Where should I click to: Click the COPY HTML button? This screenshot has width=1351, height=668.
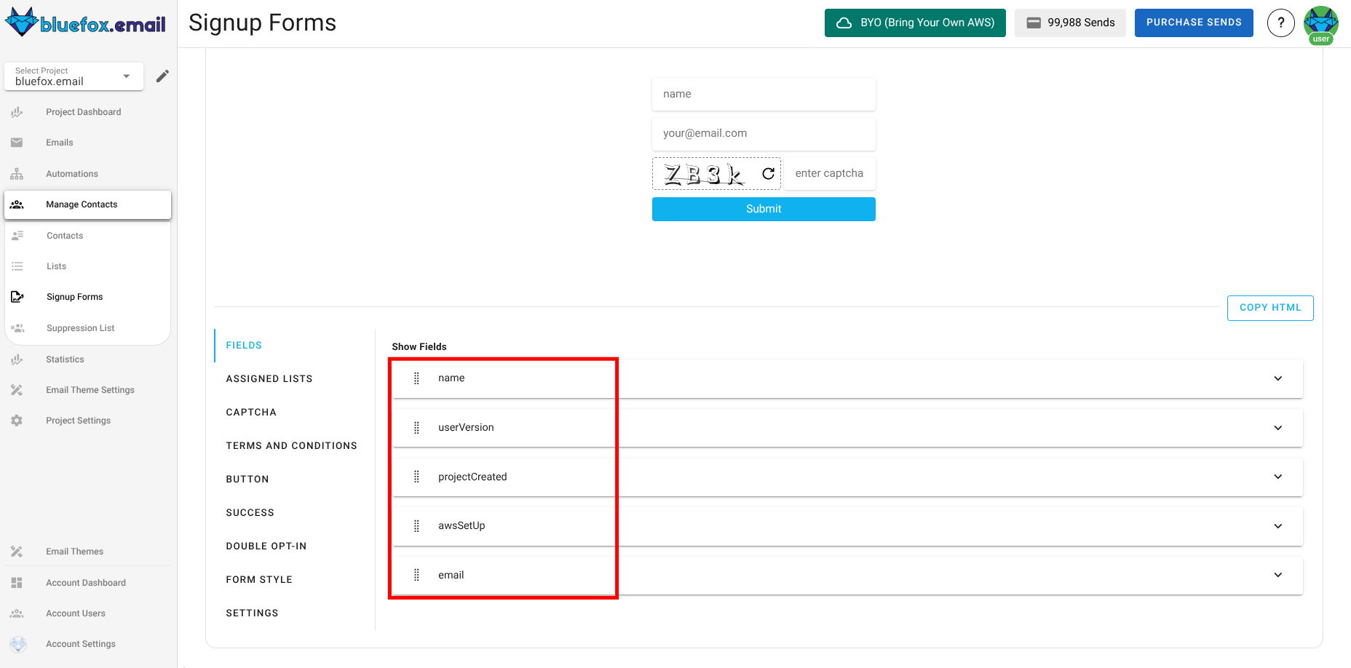(1269, 308)
